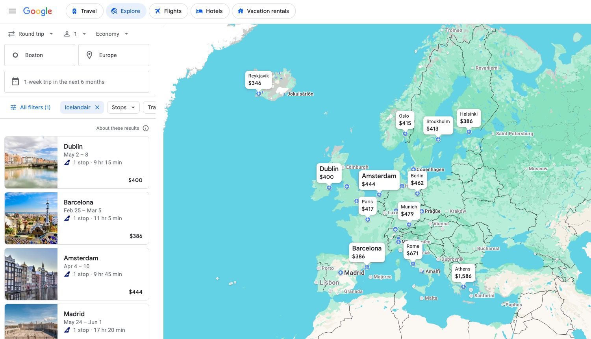591x339 pixels.
Task: Click the round trip swap arrows control
Action: click(x=11, y=34)
